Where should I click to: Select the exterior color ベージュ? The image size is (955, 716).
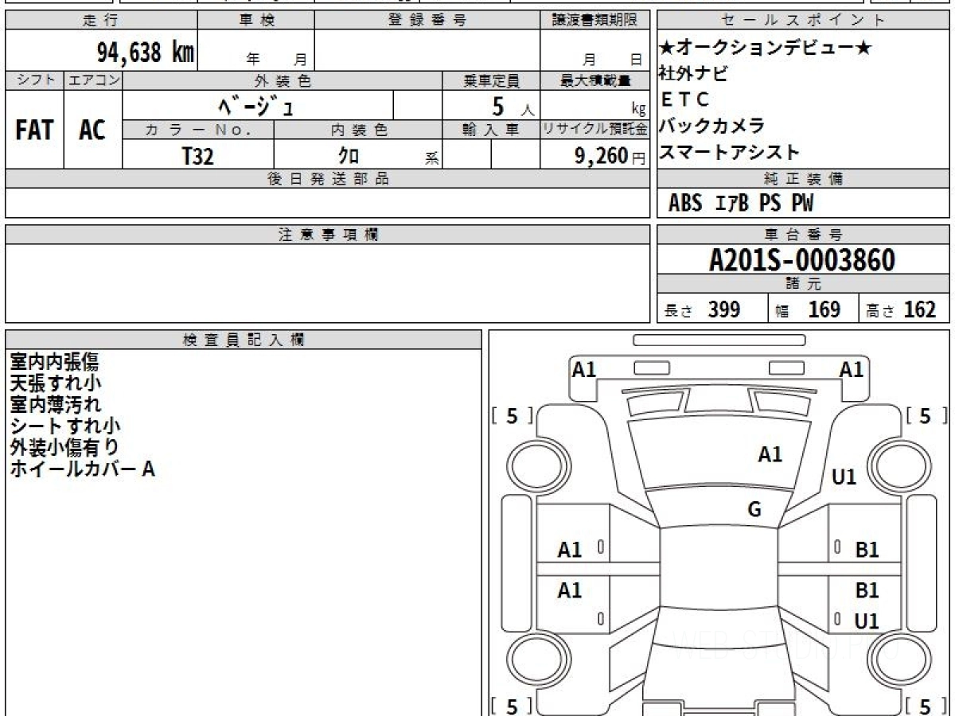pyautogui.click(x=256, y=105)
